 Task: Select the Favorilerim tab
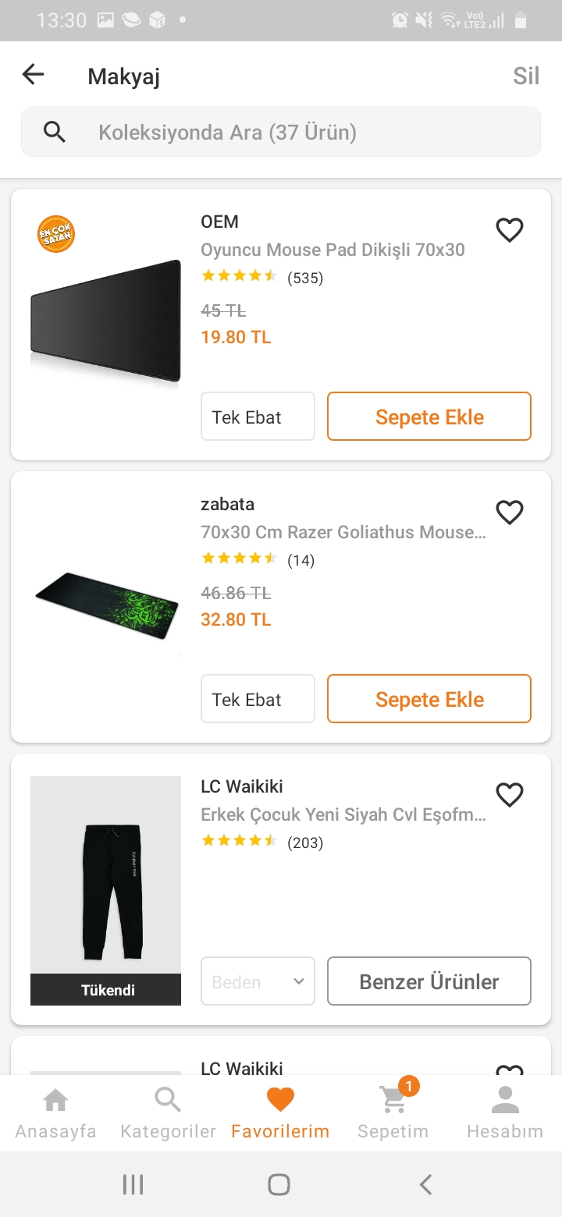(280, 1112)
